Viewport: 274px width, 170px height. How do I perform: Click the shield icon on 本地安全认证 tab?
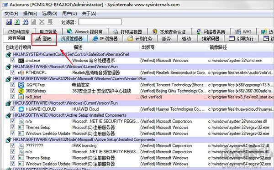(155, 31)
